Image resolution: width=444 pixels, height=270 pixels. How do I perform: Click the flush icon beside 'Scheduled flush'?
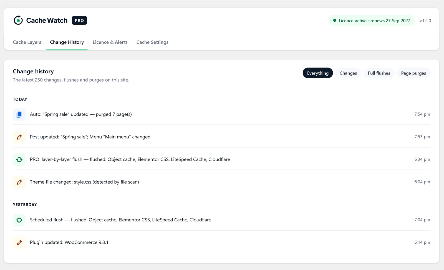19,220
